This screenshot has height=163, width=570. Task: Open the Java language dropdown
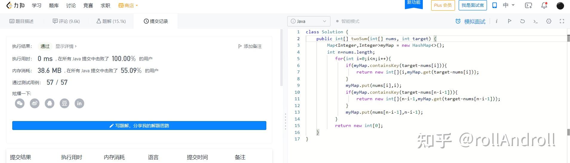309,21
